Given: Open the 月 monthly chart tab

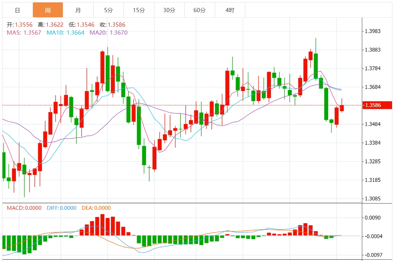Looking at the screenshot, I should 78,10.
